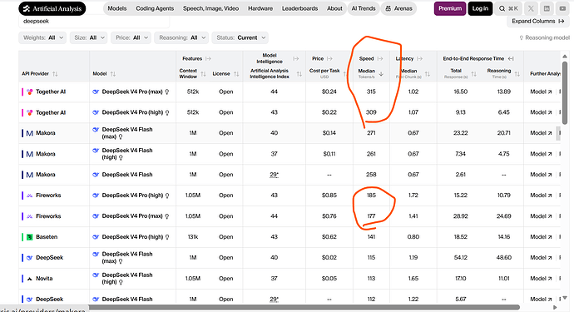Open search with the magnifier ⌘K button
Image resolution: width=574 pixels, height=312 pixels.
[508, 8]
